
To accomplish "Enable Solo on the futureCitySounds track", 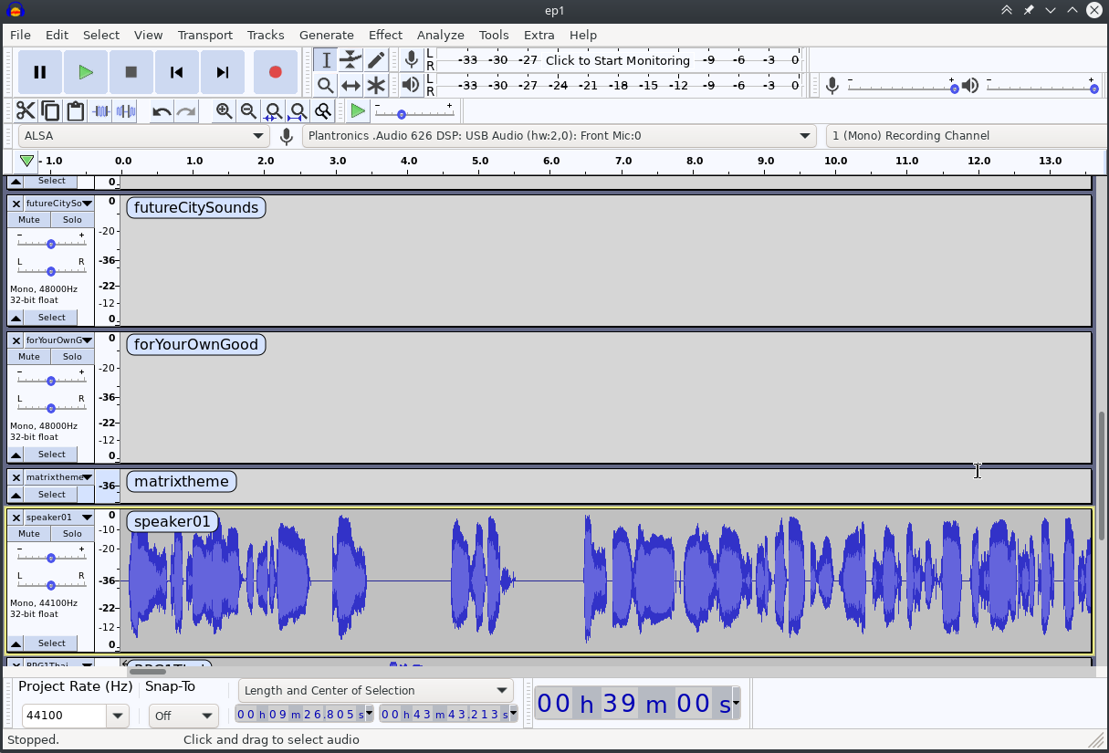I will point(71,219).
